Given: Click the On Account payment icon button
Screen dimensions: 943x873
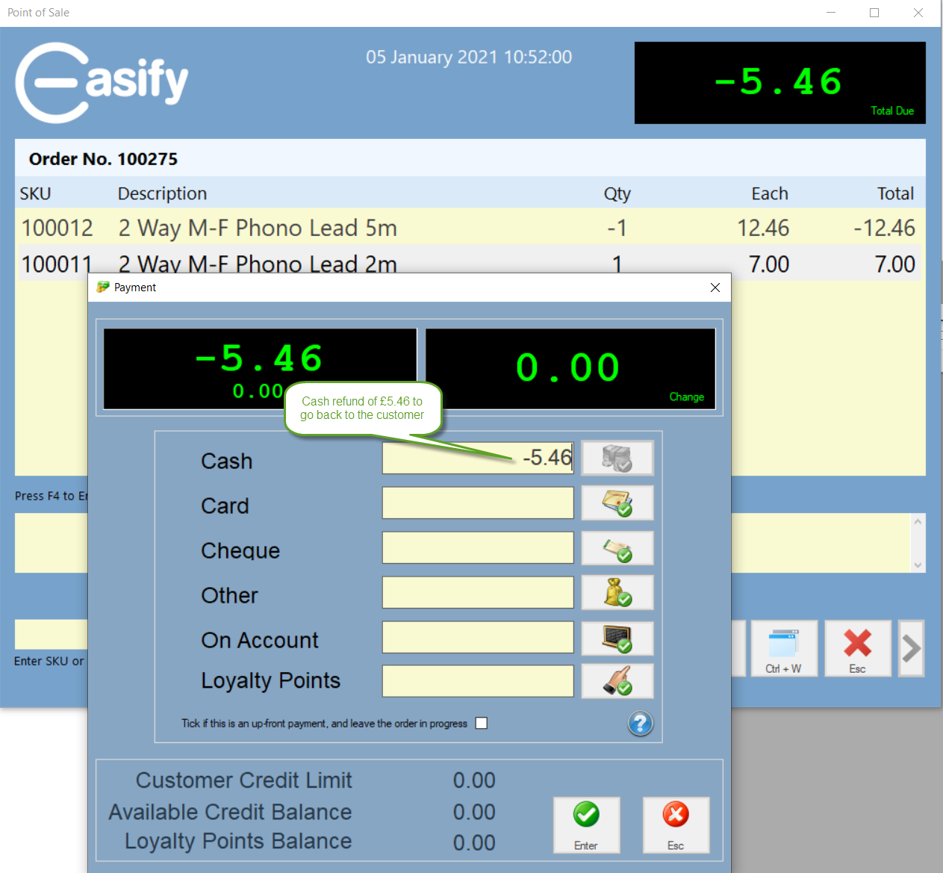Looking at the screenshot, I should point(617,639).
